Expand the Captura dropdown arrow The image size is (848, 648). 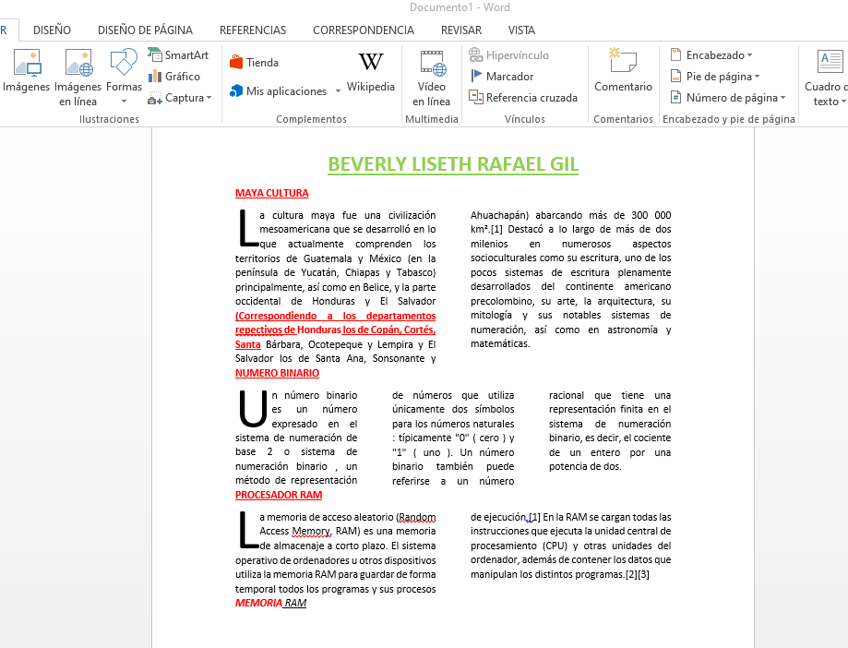pos(209,98)
